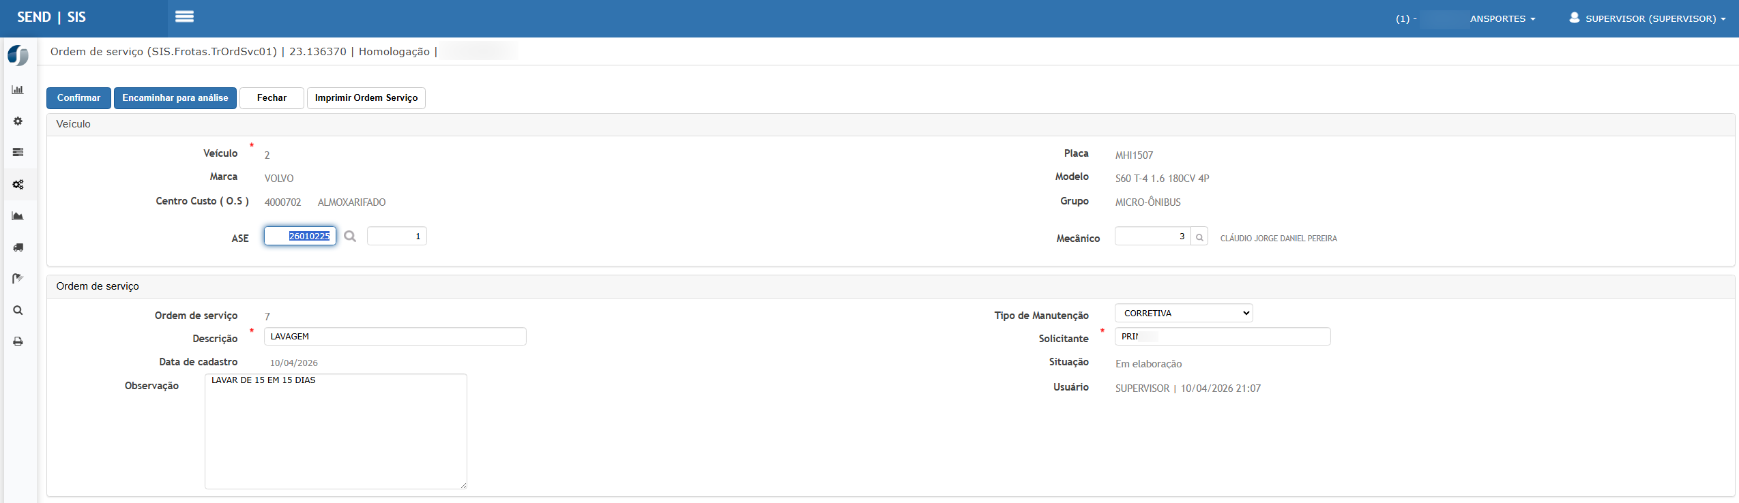This screenshot has width=1739, height=503.
Task: Open Mecânico lookup search button
Action: [1199, 237]
